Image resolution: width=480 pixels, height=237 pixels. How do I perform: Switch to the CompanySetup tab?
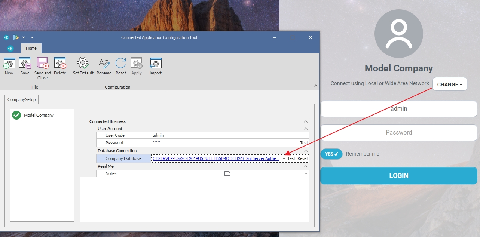pyautogui.click(x=21, y=100)
